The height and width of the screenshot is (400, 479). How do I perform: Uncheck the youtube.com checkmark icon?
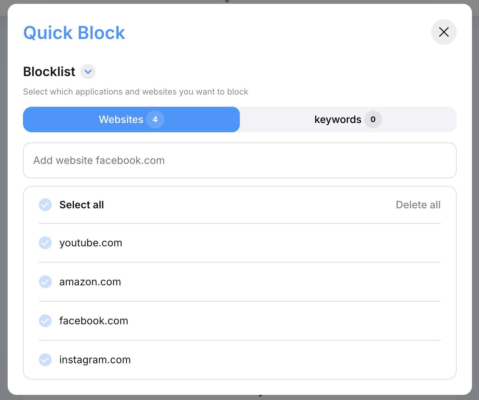tap(45, 243)
